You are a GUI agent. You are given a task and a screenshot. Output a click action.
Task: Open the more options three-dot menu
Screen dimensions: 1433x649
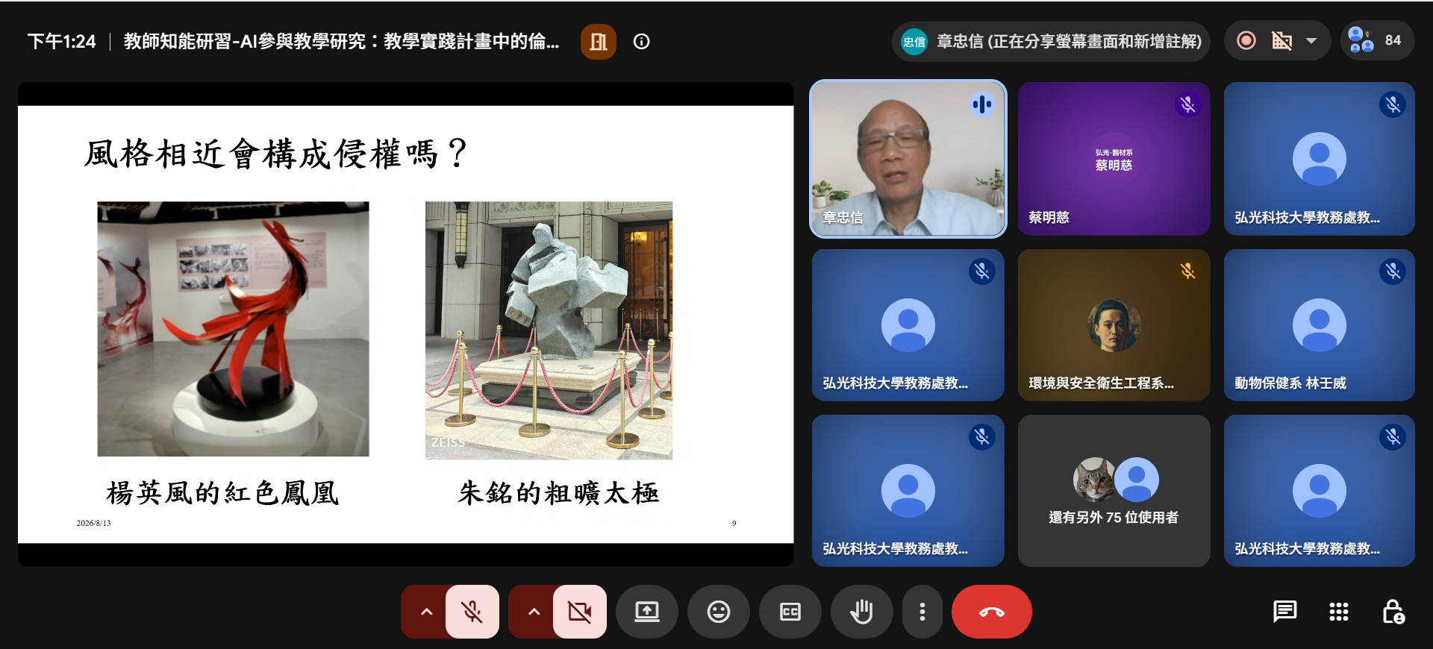tap(922, 612)
